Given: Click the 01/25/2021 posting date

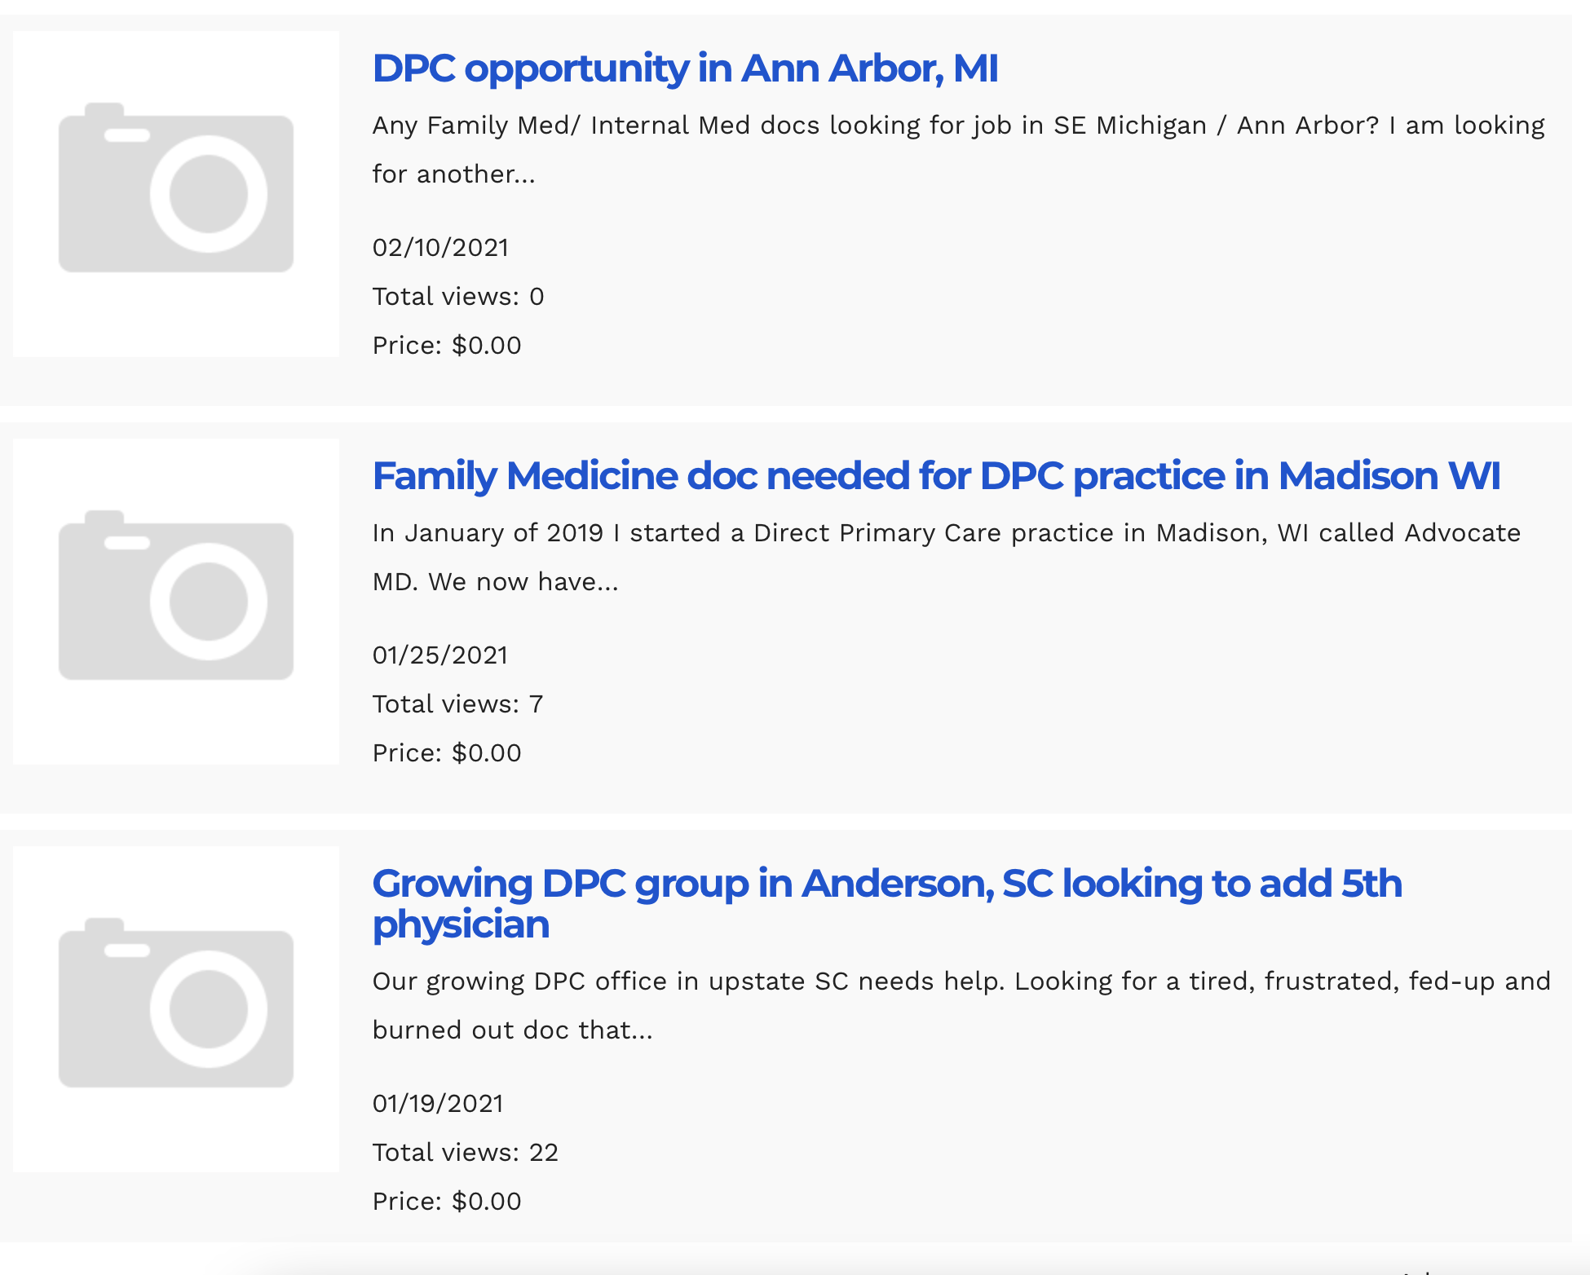Looking at the screenshot, I should click(x=440, y=655).
